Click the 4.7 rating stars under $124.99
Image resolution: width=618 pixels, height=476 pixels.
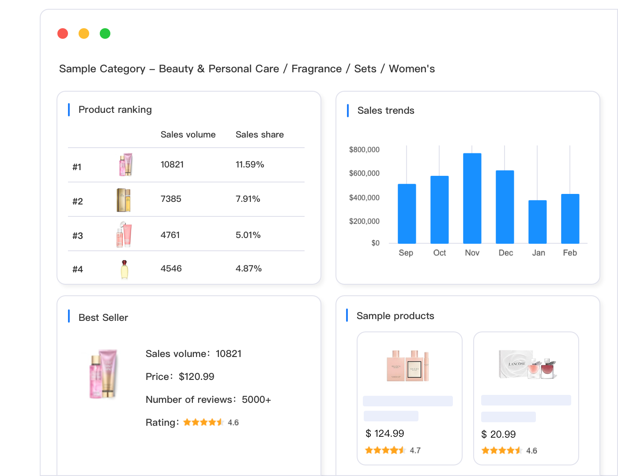[385, 450]
